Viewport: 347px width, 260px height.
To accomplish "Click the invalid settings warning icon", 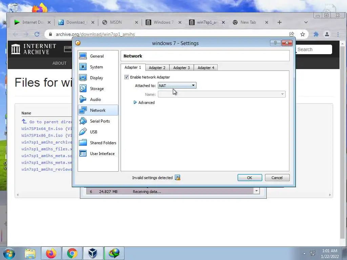I will [178, 177].
